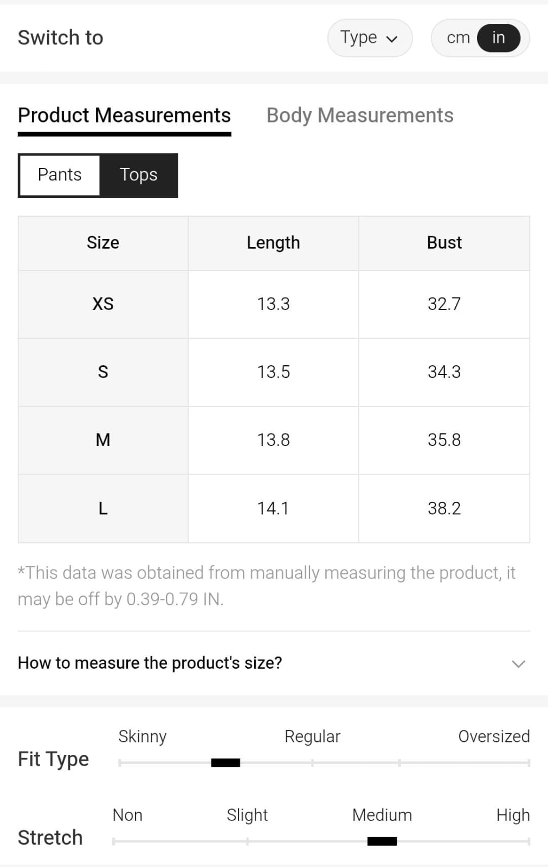Select the Tops measurement button
The width and height of the screenshot is (548, 867).
coord(139,175)
